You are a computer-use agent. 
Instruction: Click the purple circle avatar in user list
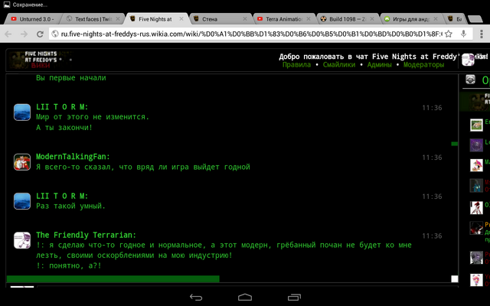(x=476, y=145)
